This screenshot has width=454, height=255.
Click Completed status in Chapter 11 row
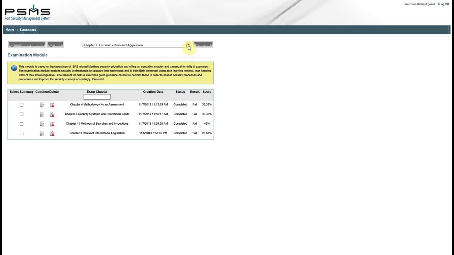tap(180, 124)
